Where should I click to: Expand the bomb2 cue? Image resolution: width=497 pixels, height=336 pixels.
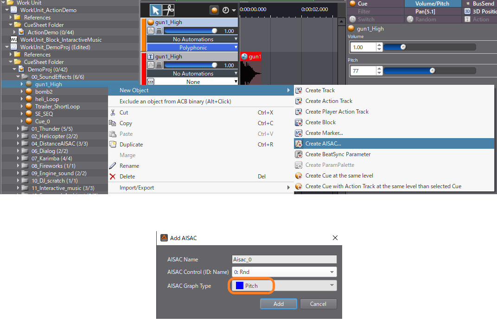point(22,92)
